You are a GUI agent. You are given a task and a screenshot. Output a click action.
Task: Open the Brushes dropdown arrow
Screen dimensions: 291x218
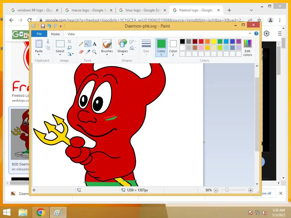[107, 55]
